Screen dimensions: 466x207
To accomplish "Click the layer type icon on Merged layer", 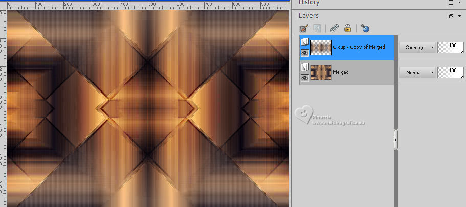I will pos(305,67).
